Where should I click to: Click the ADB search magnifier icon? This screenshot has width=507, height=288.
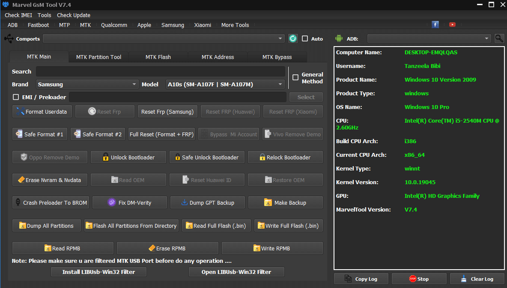499,38
